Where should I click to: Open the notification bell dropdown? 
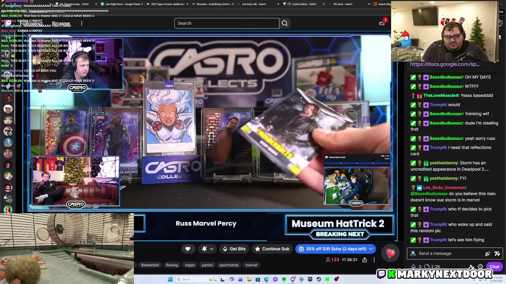click(x=208, y=249)
